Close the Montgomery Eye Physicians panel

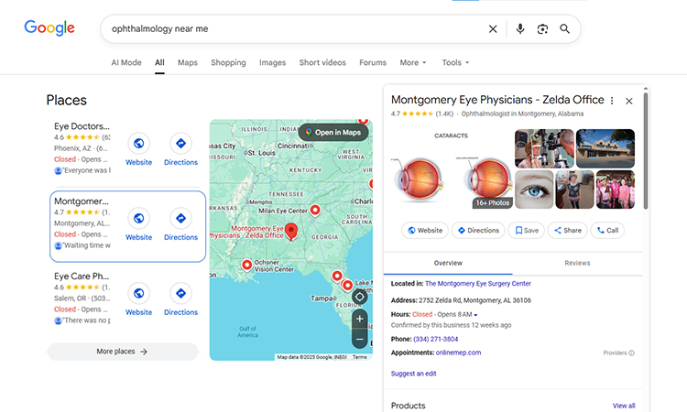(629, 101)
